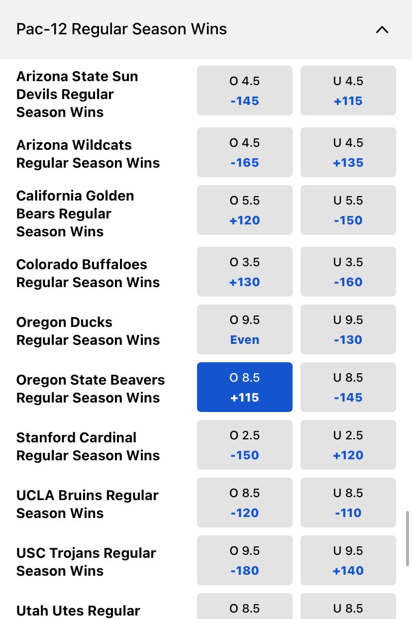Image resolution: width=412 pixels, height=619 pixels.
Task: Add Stanford Cardinal over 2.5 at -150
Action: coord(244,445)
